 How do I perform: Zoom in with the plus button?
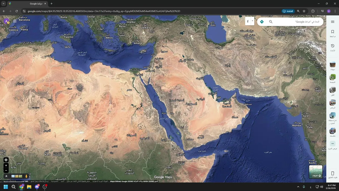pyautogui.click(x=6, y=166)
